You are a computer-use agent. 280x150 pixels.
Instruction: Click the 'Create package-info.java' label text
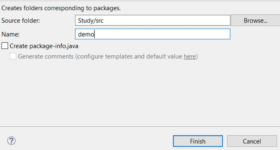click(x=44, y=46)
